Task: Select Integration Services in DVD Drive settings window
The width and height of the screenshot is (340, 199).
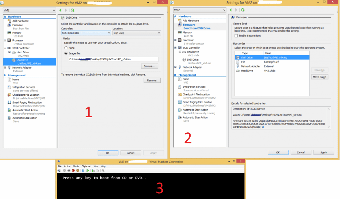Action: pyautogui.click(x=24, y=87)
